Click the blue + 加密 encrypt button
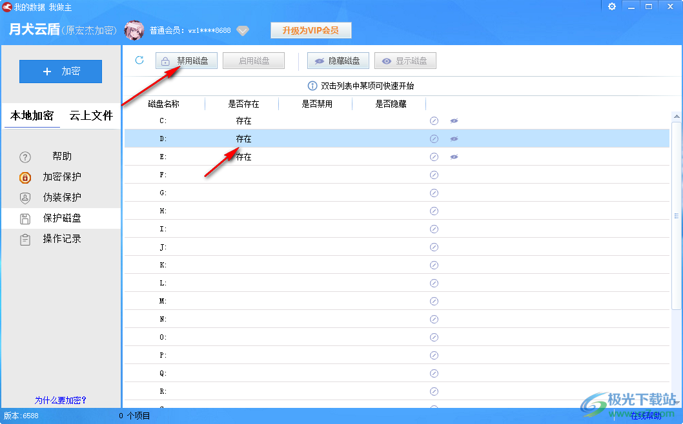This screenshot has height=424, width=683. [x=61, y=72]
